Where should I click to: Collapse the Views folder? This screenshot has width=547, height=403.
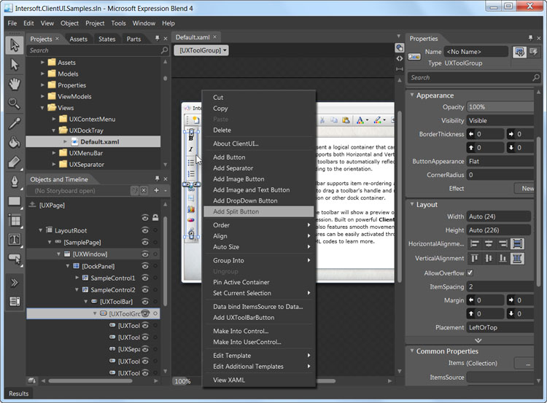42,108
